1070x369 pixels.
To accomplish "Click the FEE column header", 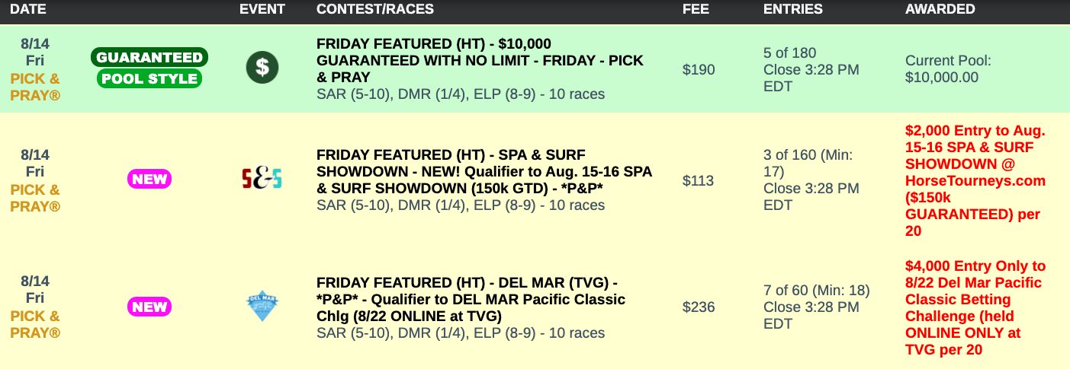I will [696, 9].
